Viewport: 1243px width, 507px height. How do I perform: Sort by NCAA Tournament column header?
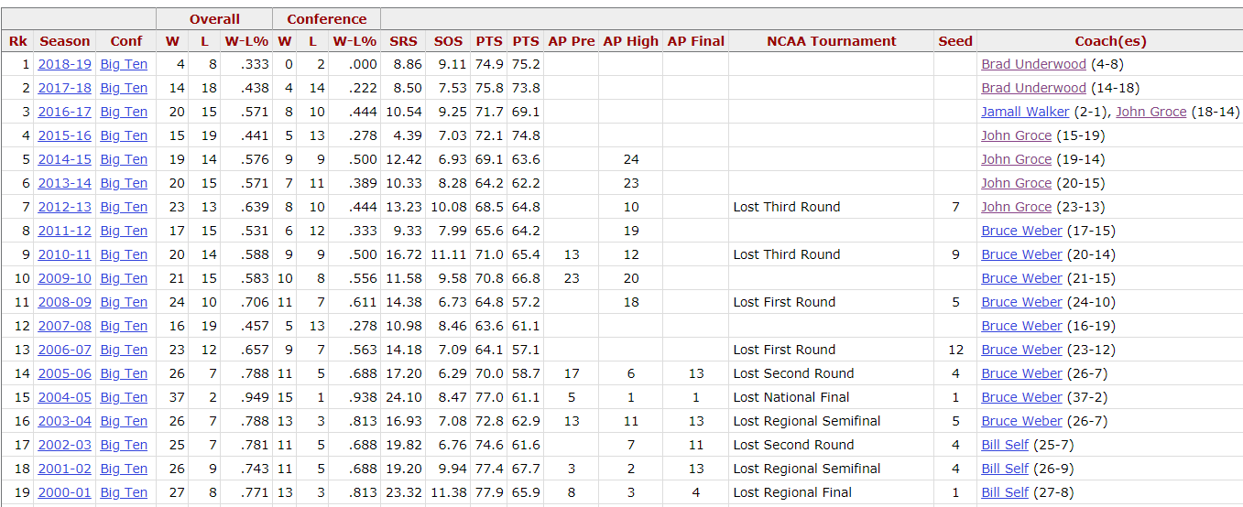click(x=832, y=40)
